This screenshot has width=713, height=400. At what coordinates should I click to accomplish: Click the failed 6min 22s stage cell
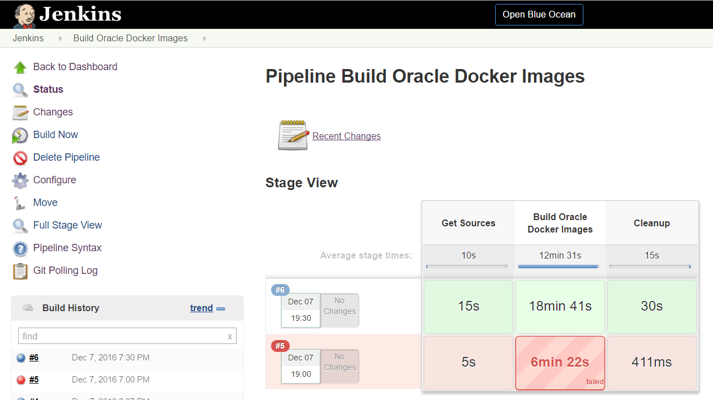tap(560, 363)
